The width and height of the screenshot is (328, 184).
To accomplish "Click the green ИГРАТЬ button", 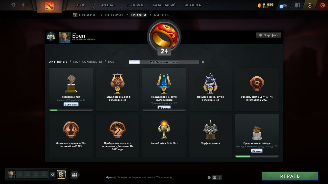I will (x=290, y=176).
